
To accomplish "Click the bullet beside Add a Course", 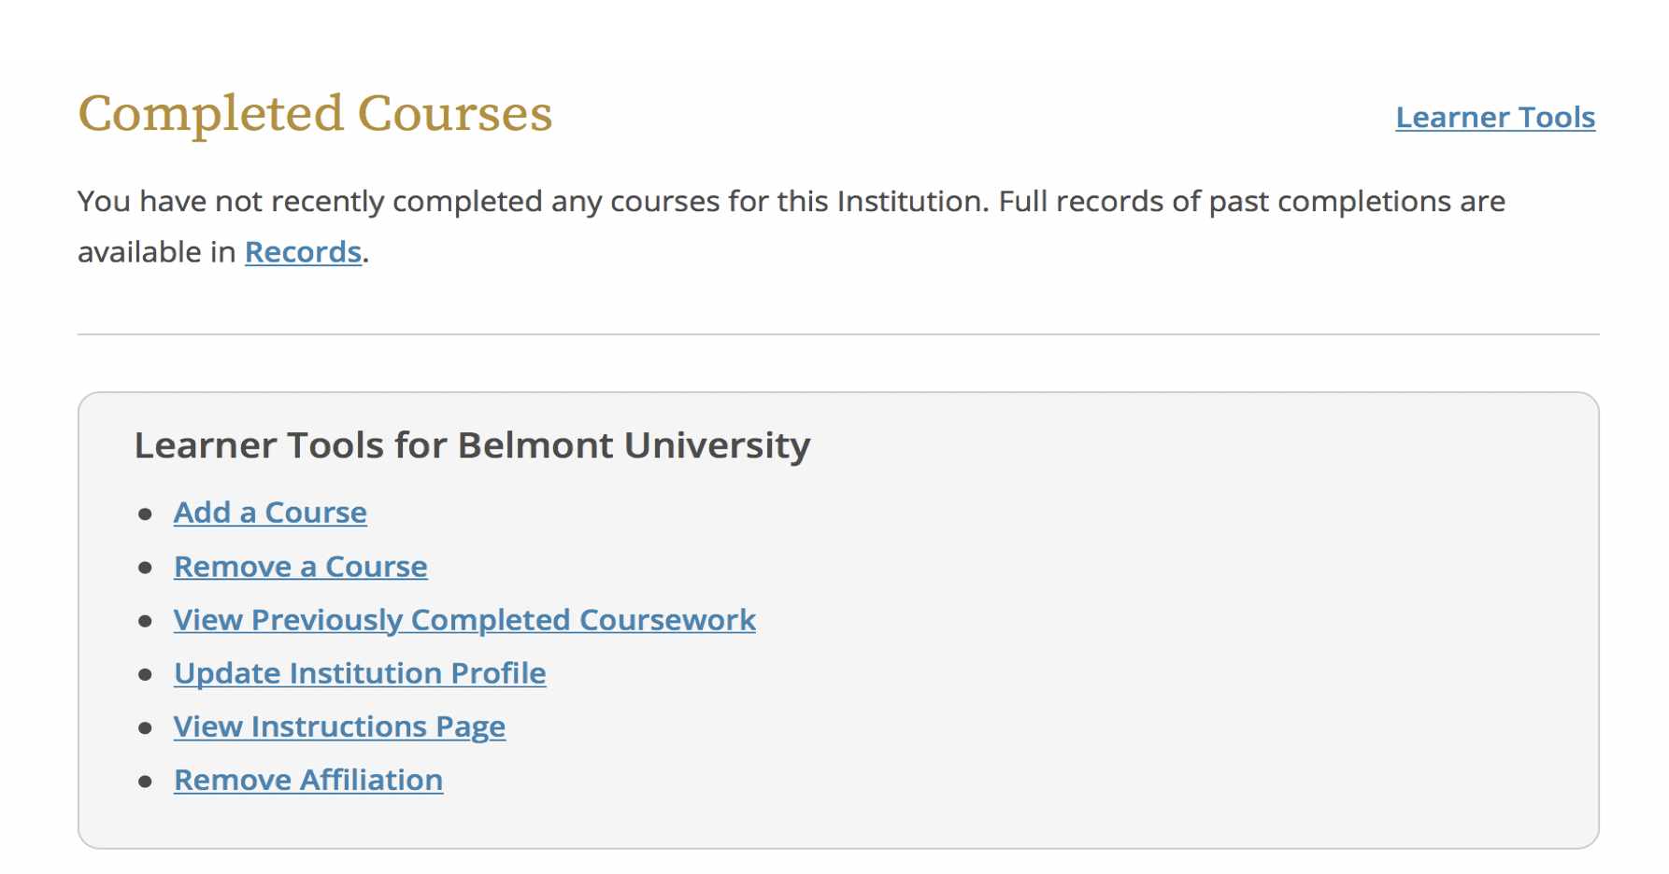I will tap(145, 515).
